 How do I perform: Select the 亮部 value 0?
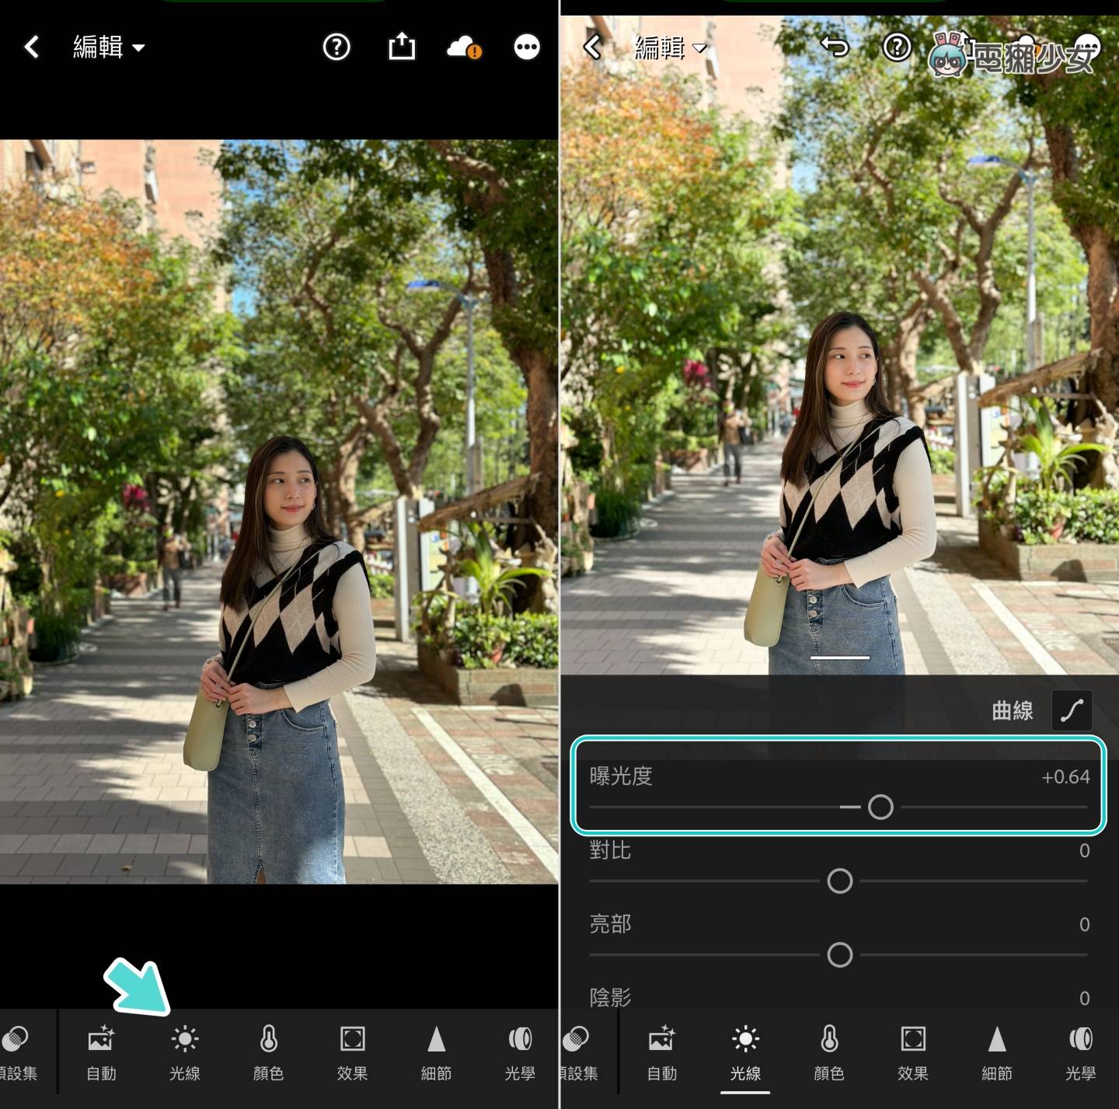(1085, 924)
